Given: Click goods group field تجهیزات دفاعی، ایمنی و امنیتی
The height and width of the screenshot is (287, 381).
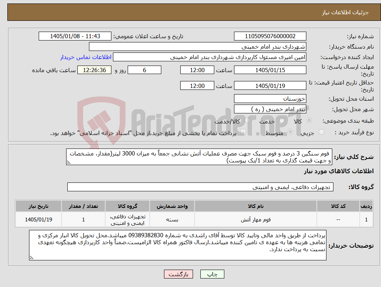Looking at the screenshot, I should (200, 187).
